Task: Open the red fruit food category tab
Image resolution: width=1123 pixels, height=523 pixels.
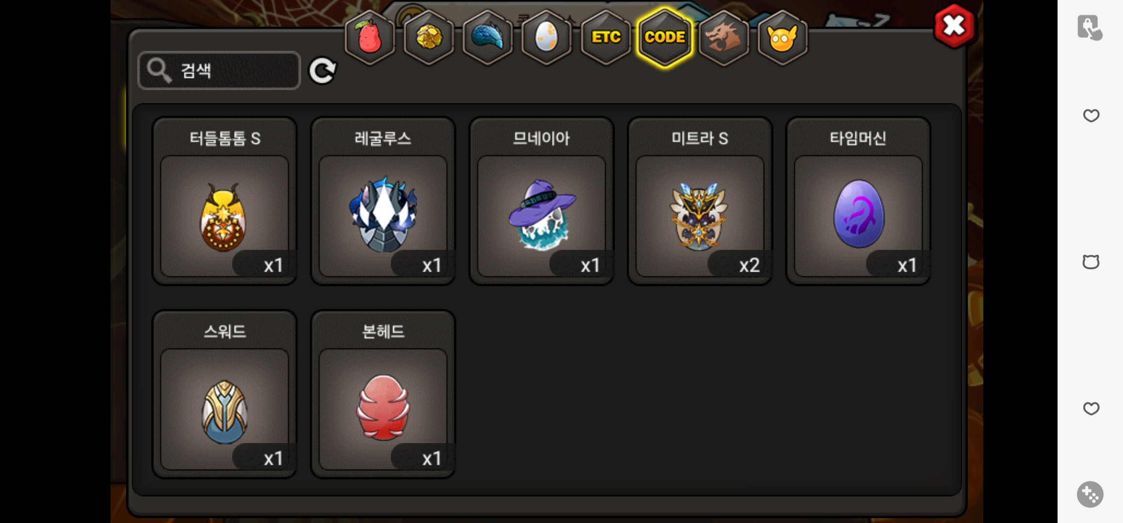Action: point(369,37)
